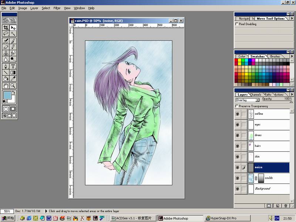Viewport: 296px width, 222px height.
Task: Select the Blur tool
Action: 6,59
